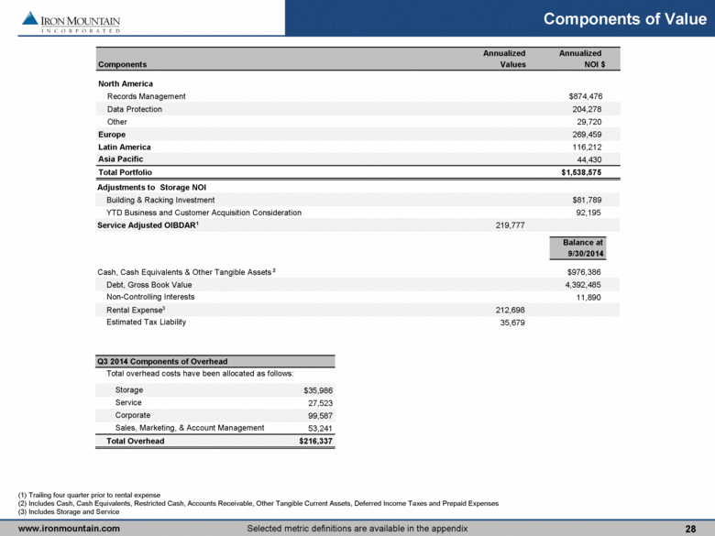Select the Annualized NOI $ column header
The height and width of the screenshot is (536, 715).
point(580,60)
